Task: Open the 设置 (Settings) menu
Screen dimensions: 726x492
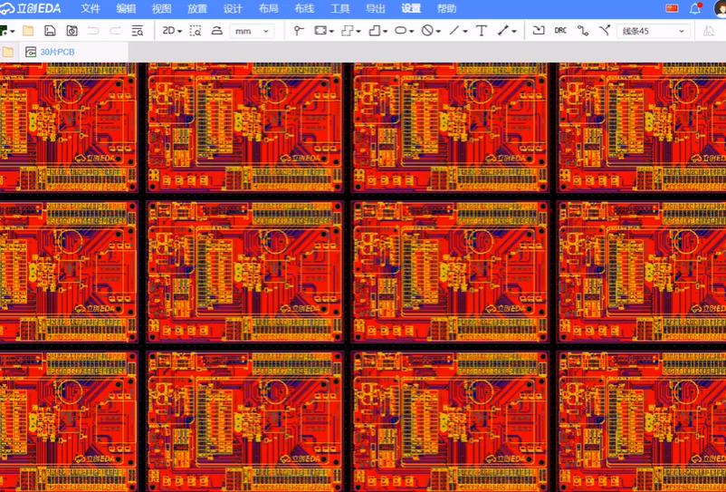Action: tap(411, 8)
